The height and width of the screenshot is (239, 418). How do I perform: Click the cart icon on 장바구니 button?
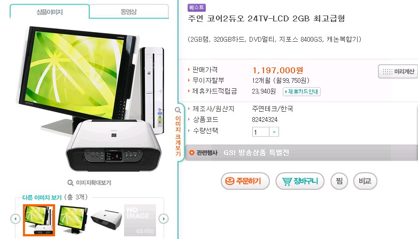click(x=287, y=181)
